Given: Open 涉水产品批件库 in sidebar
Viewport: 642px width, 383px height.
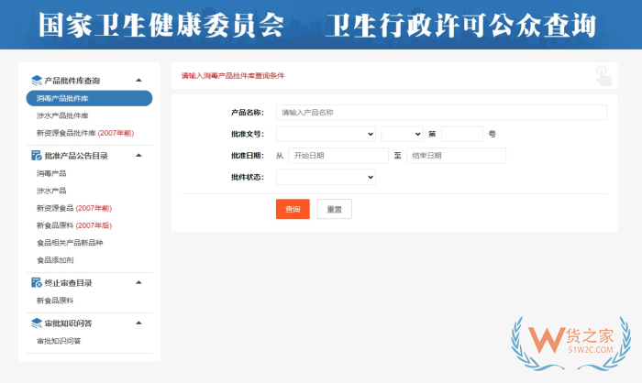Looking at the screenshot, I should pyautogui.click(x=62, y=115).
